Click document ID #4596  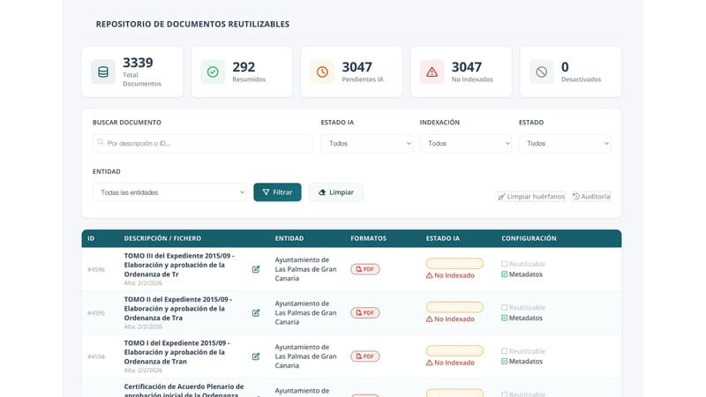tap(96, 269)
